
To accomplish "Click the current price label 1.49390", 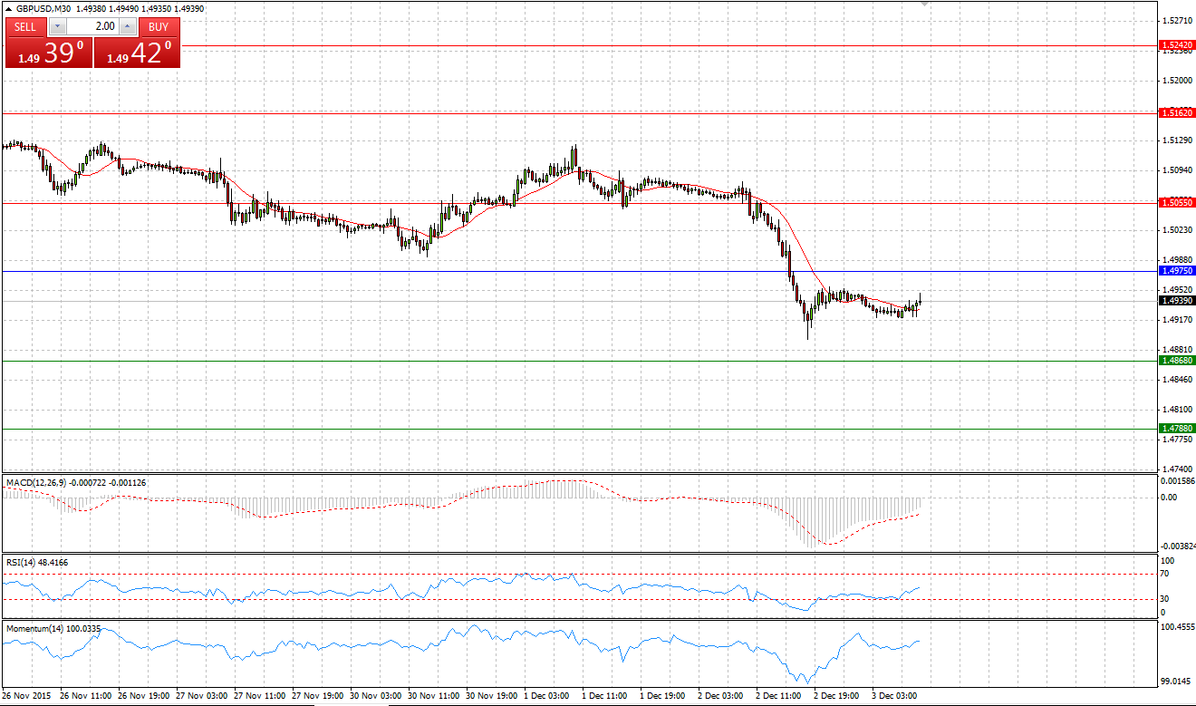I will coord(1177,301).
